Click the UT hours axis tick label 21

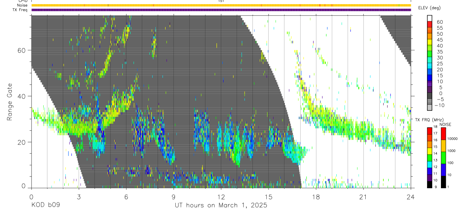(363, 196)
